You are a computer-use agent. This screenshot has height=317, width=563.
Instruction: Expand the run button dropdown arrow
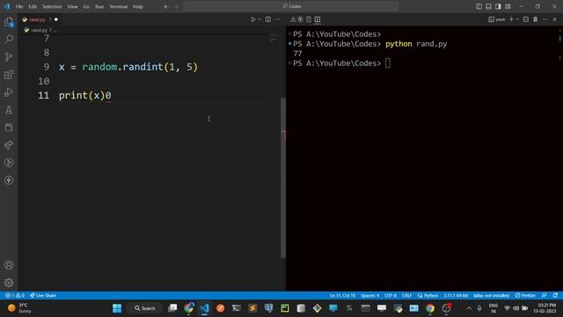(x=260, y=19)
